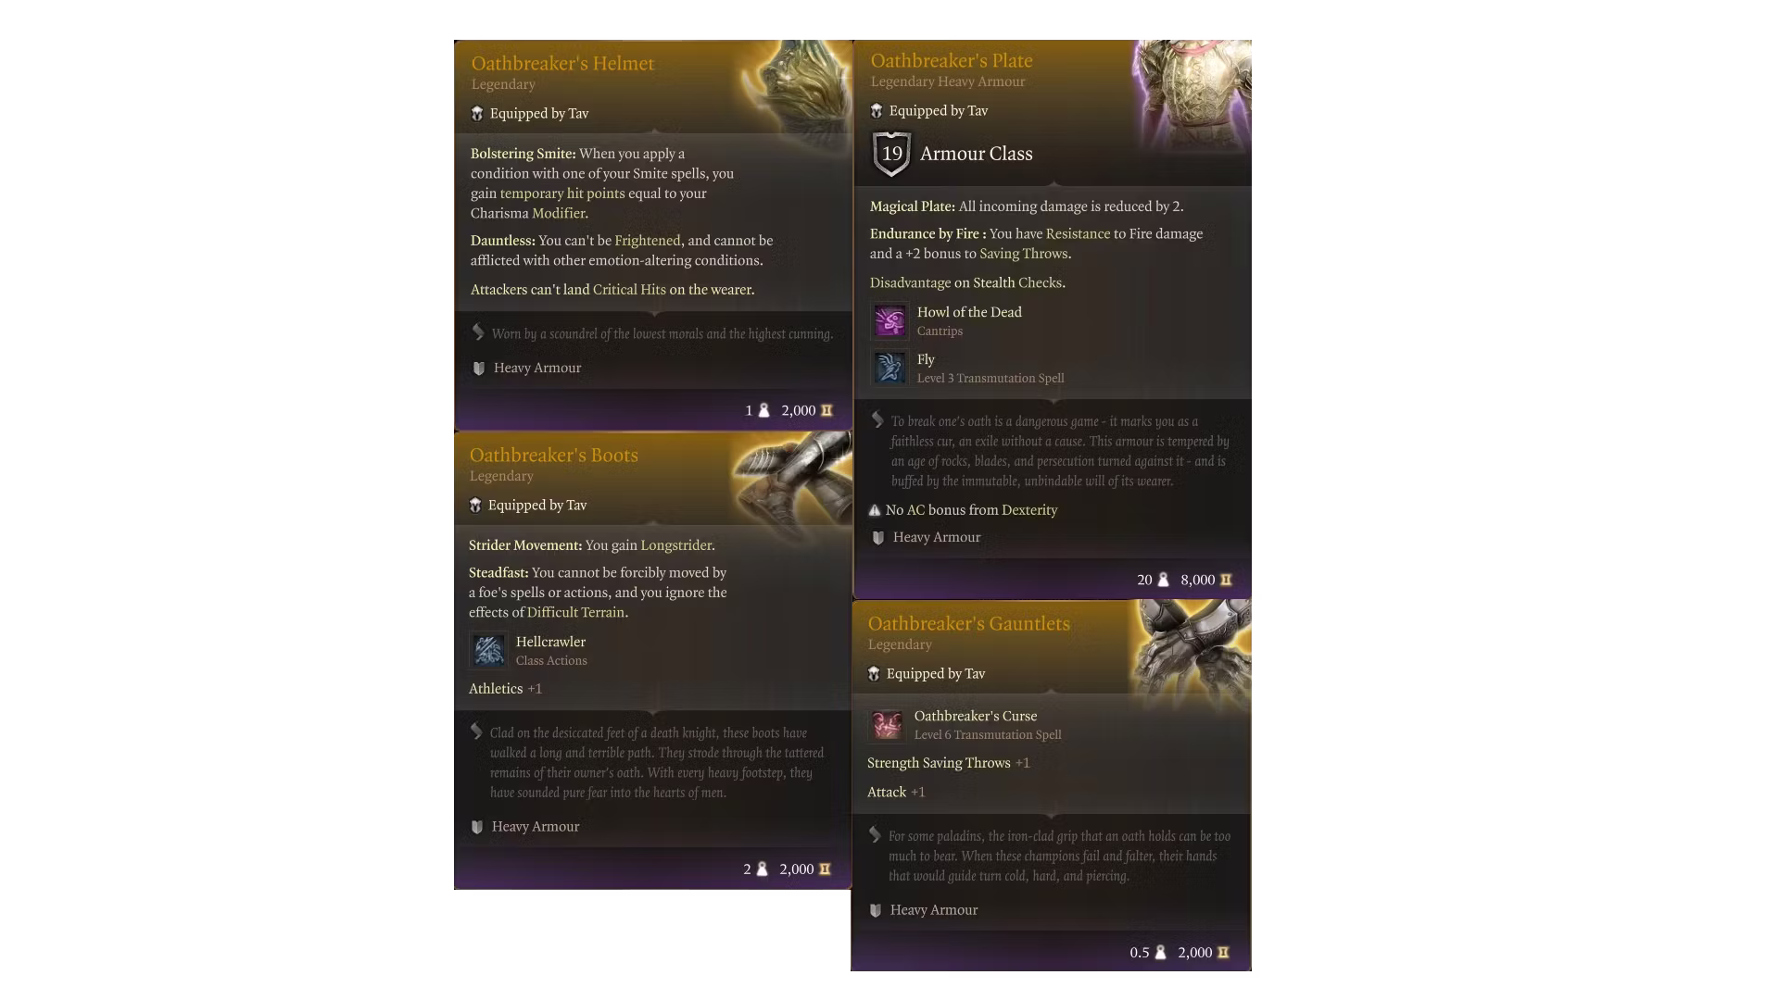The image size is (1779, 1000).
Task: Open the temporary hit points link
Action: 562,194
